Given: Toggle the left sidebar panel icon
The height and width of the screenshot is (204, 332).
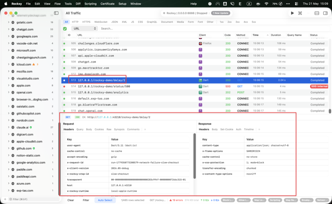Looking at the screenshot, I should tap(56, 13).
